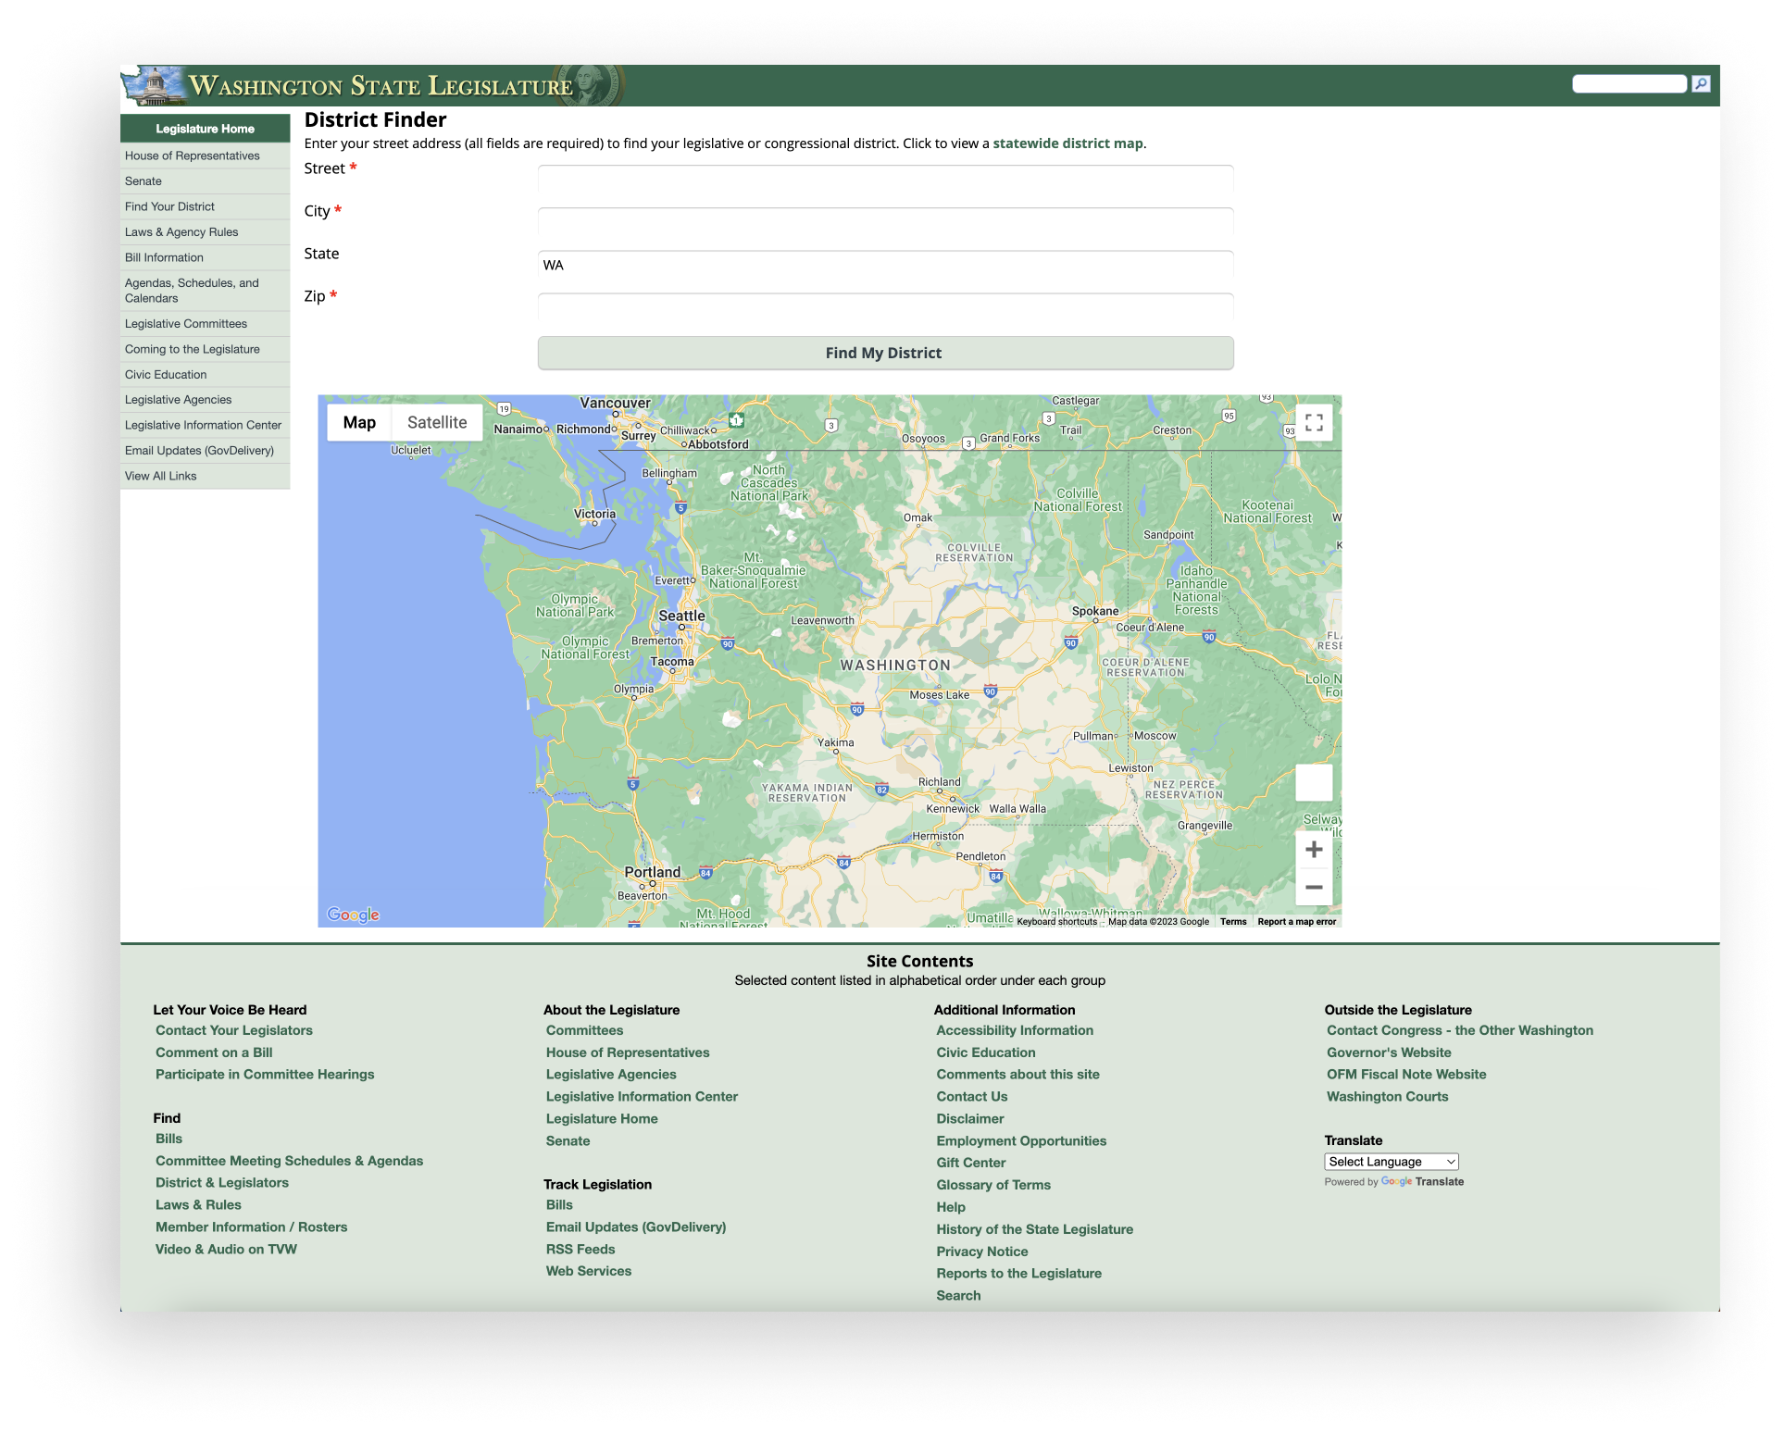Viewport: 1785px width, 1432px height.
Task: Open Find Your District in sidebar
Action: pos(169,206)
